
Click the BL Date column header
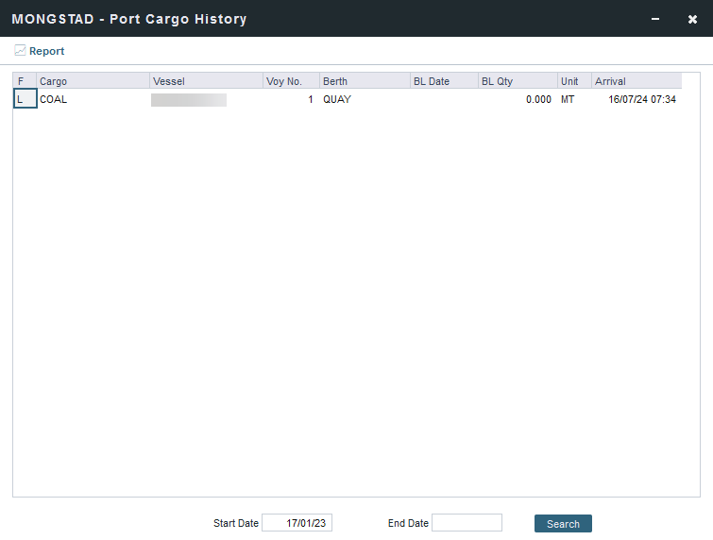point(444,81)
